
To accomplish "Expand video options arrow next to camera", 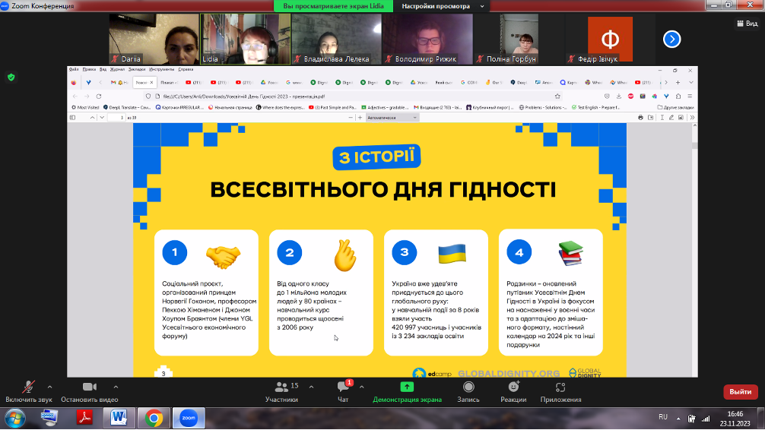I will pyautogui.click(x=116, y=387).
